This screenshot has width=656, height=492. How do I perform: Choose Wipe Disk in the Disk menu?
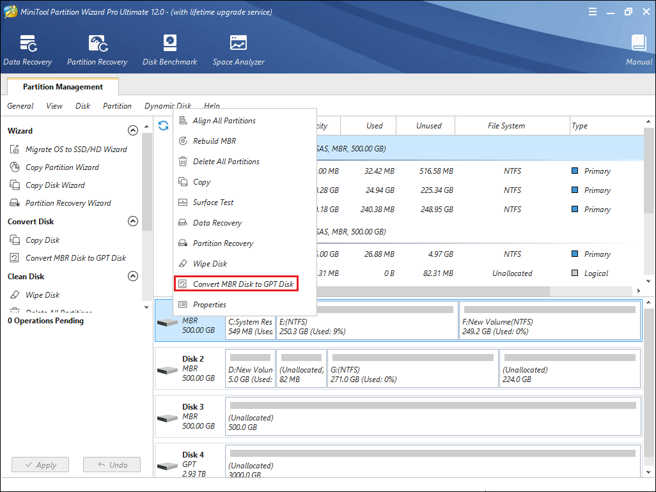(245, 264)
